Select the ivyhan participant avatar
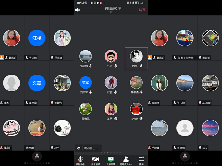The image size is (222, 166). point(136,109)
